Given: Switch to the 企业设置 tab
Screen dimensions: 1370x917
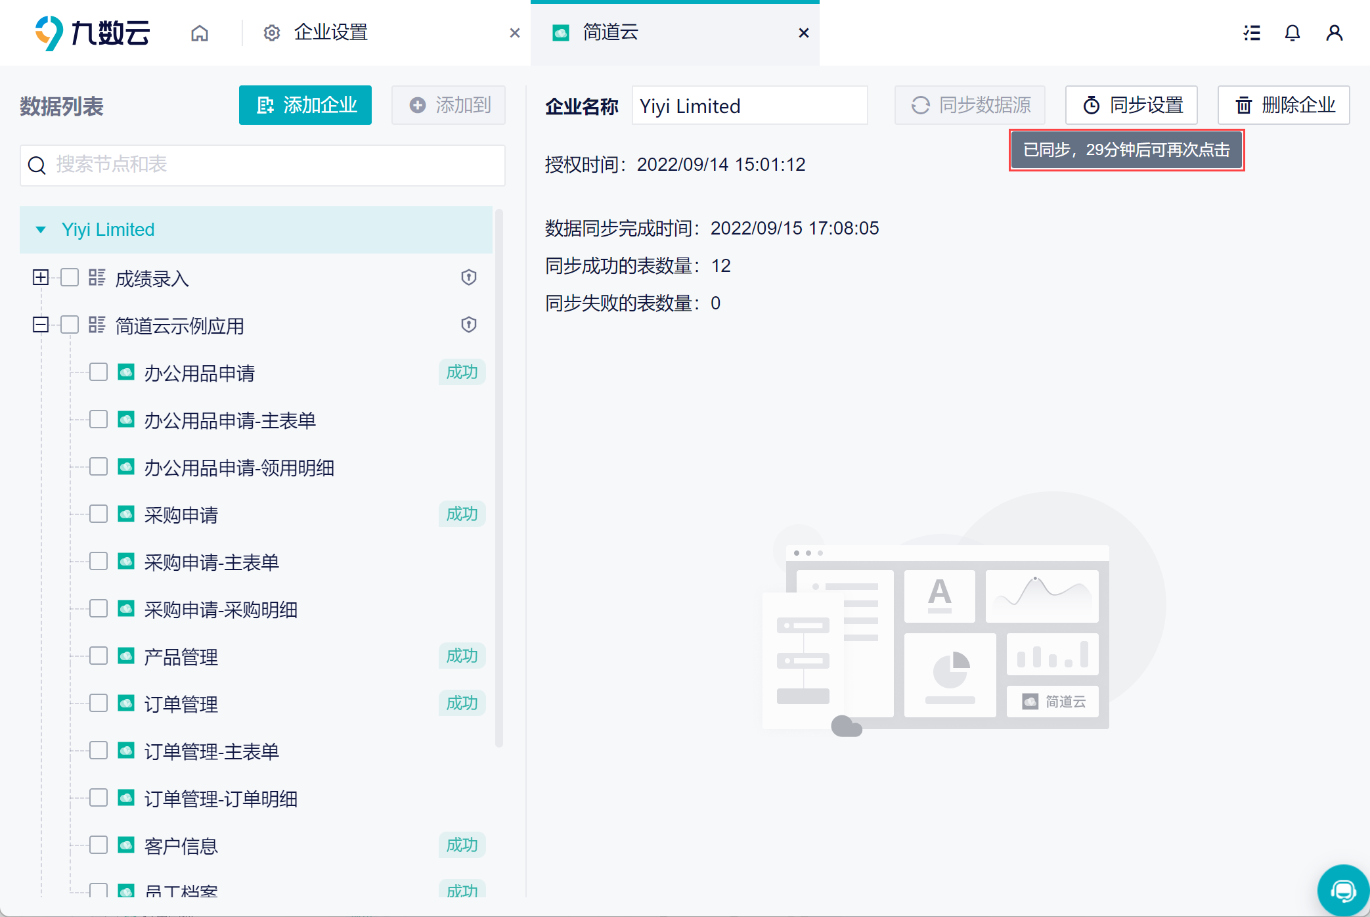Looking at the screenshot, I should [330, 33].
